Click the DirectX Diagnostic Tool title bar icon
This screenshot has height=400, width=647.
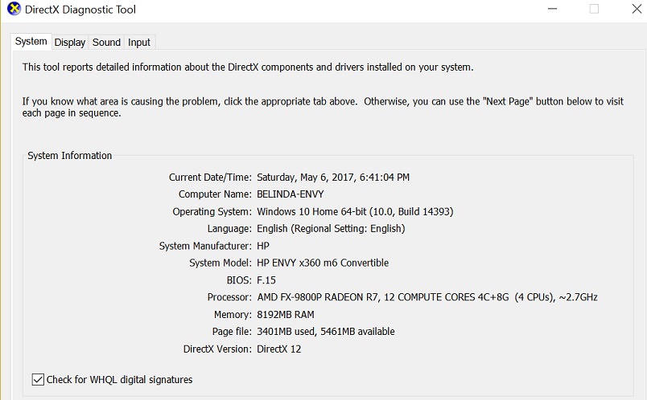[14, 9]
